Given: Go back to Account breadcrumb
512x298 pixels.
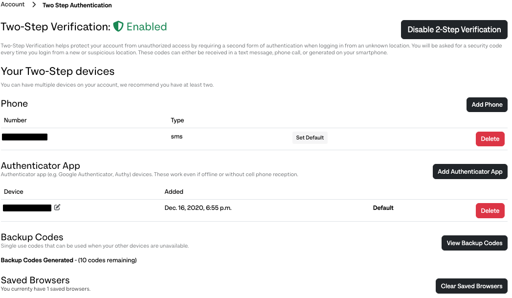Looking at the screenshot, I should coord(13,4).
